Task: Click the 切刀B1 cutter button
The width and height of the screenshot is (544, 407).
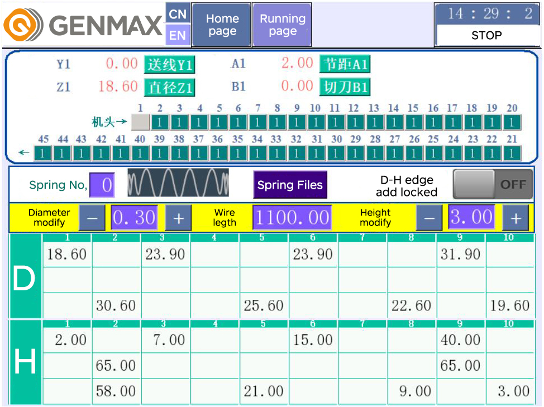Action: pos(345,87)
